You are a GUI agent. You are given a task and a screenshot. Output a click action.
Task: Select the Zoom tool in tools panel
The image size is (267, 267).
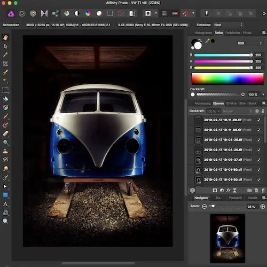pyautogui.click(x=5, y=221)
